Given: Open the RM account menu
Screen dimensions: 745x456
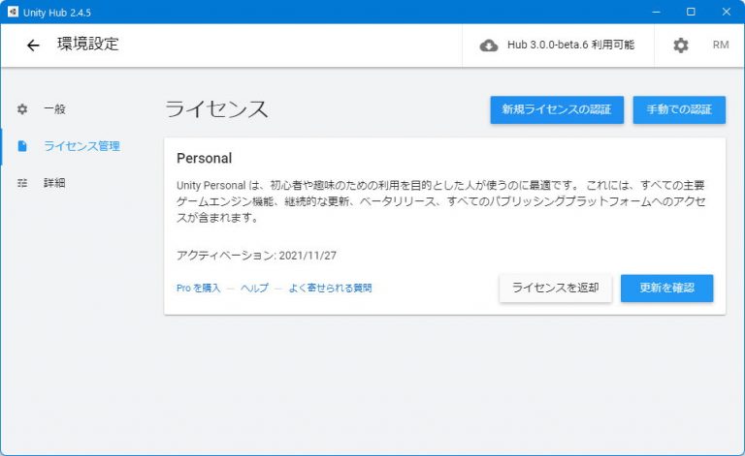Looking at the screenshot, I should [x=721, y=45].
